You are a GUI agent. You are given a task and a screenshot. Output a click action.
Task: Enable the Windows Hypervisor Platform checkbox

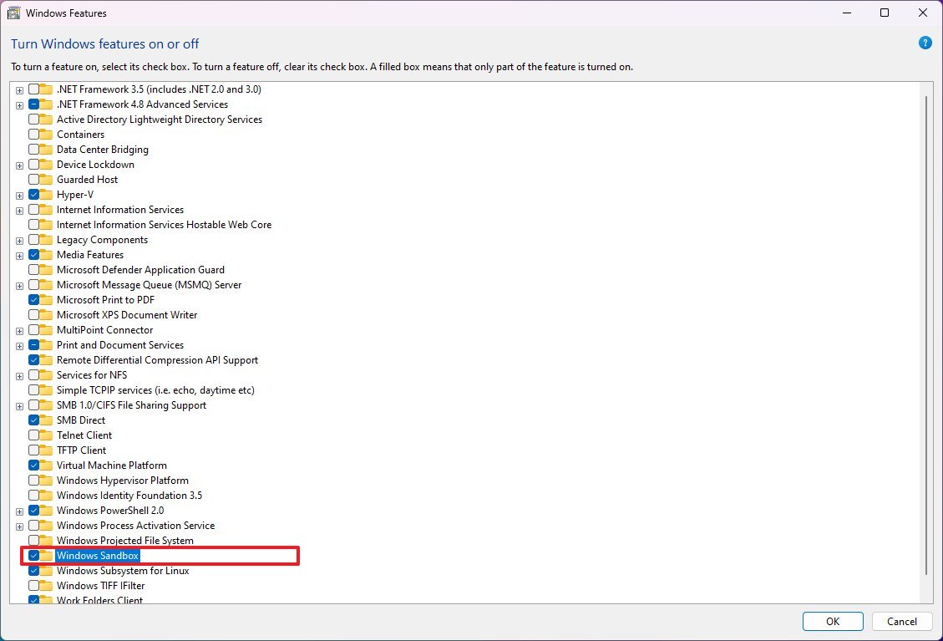coord(33,481)
